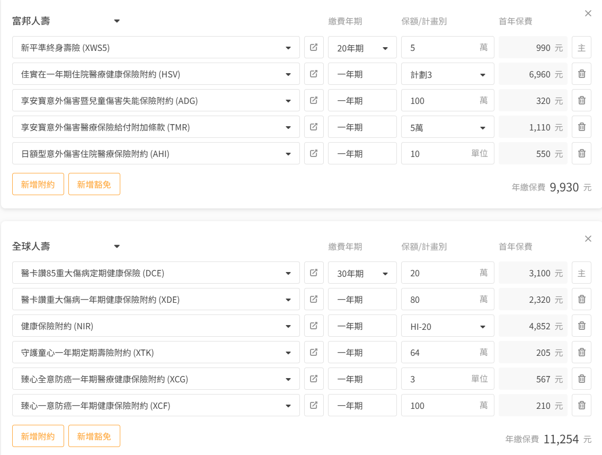The height and width of the screenshot is (455, 602).
Task: Open details link for 守護童心 (XTK)
Action: 314,353
